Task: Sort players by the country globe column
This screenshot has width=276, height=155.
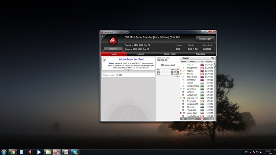Action: tap(202, 62)
